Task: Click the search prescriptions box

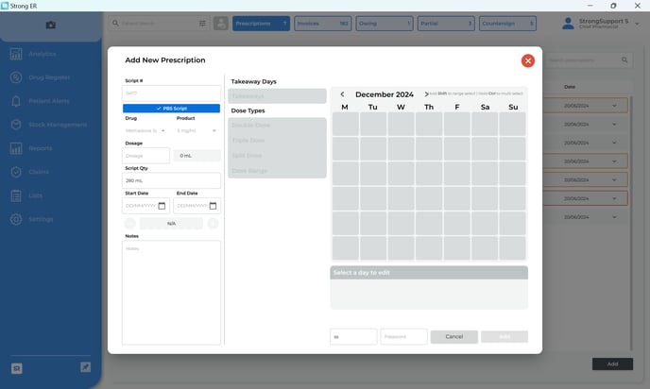Action: [x=588, y=60]
